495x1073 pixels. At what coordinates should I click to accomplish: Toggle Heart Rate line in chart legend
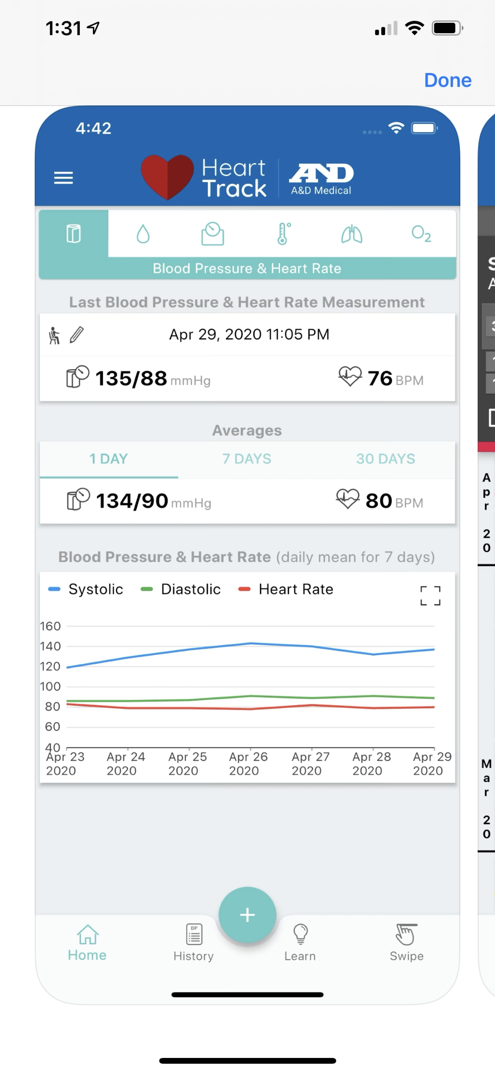coord(286,589)
